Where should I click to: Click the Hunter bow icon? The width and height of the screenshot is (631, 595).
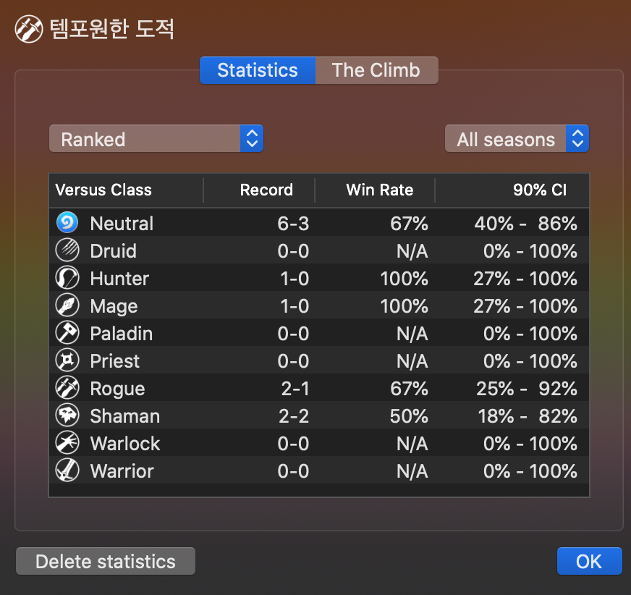point(67,277)
